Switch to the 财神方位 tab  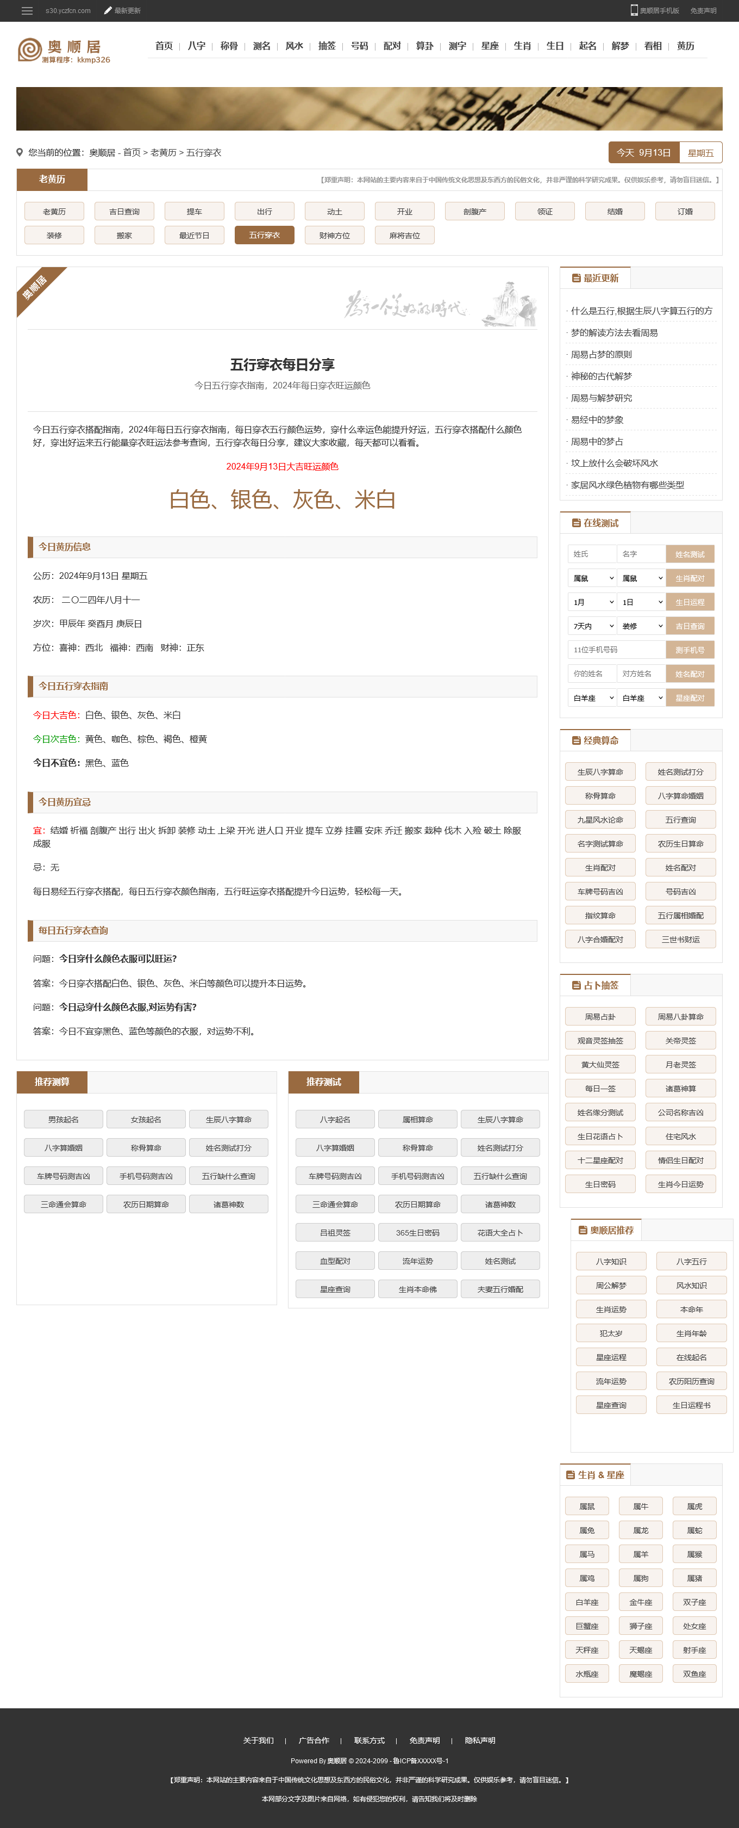[x=334, y=236]
